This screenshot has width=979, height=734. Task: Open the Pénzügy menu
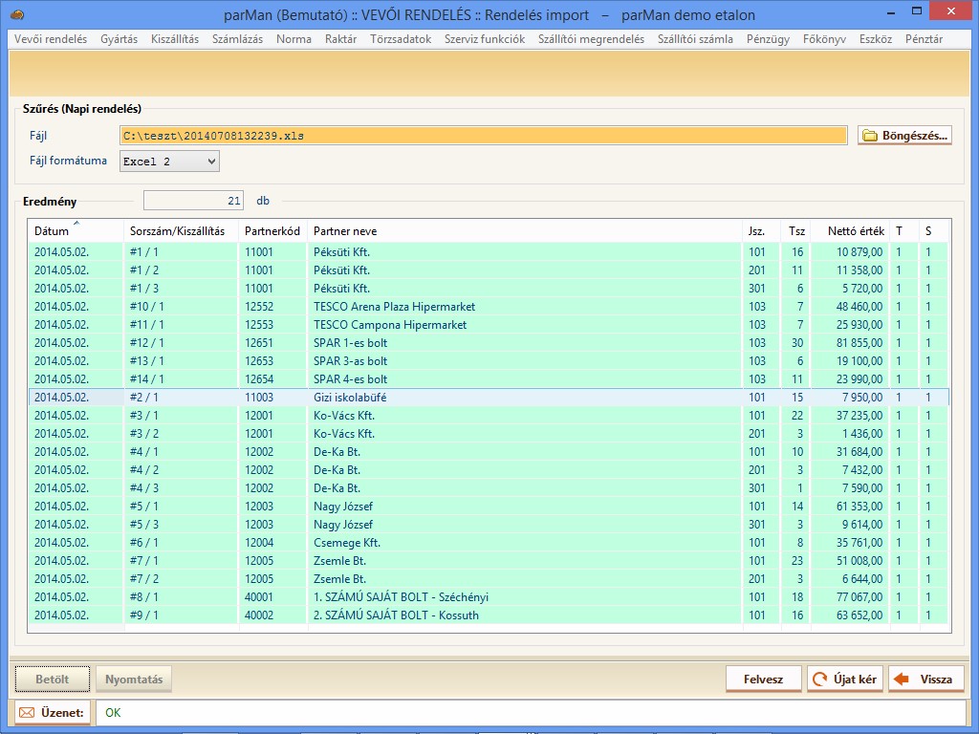tap(768, 38)
